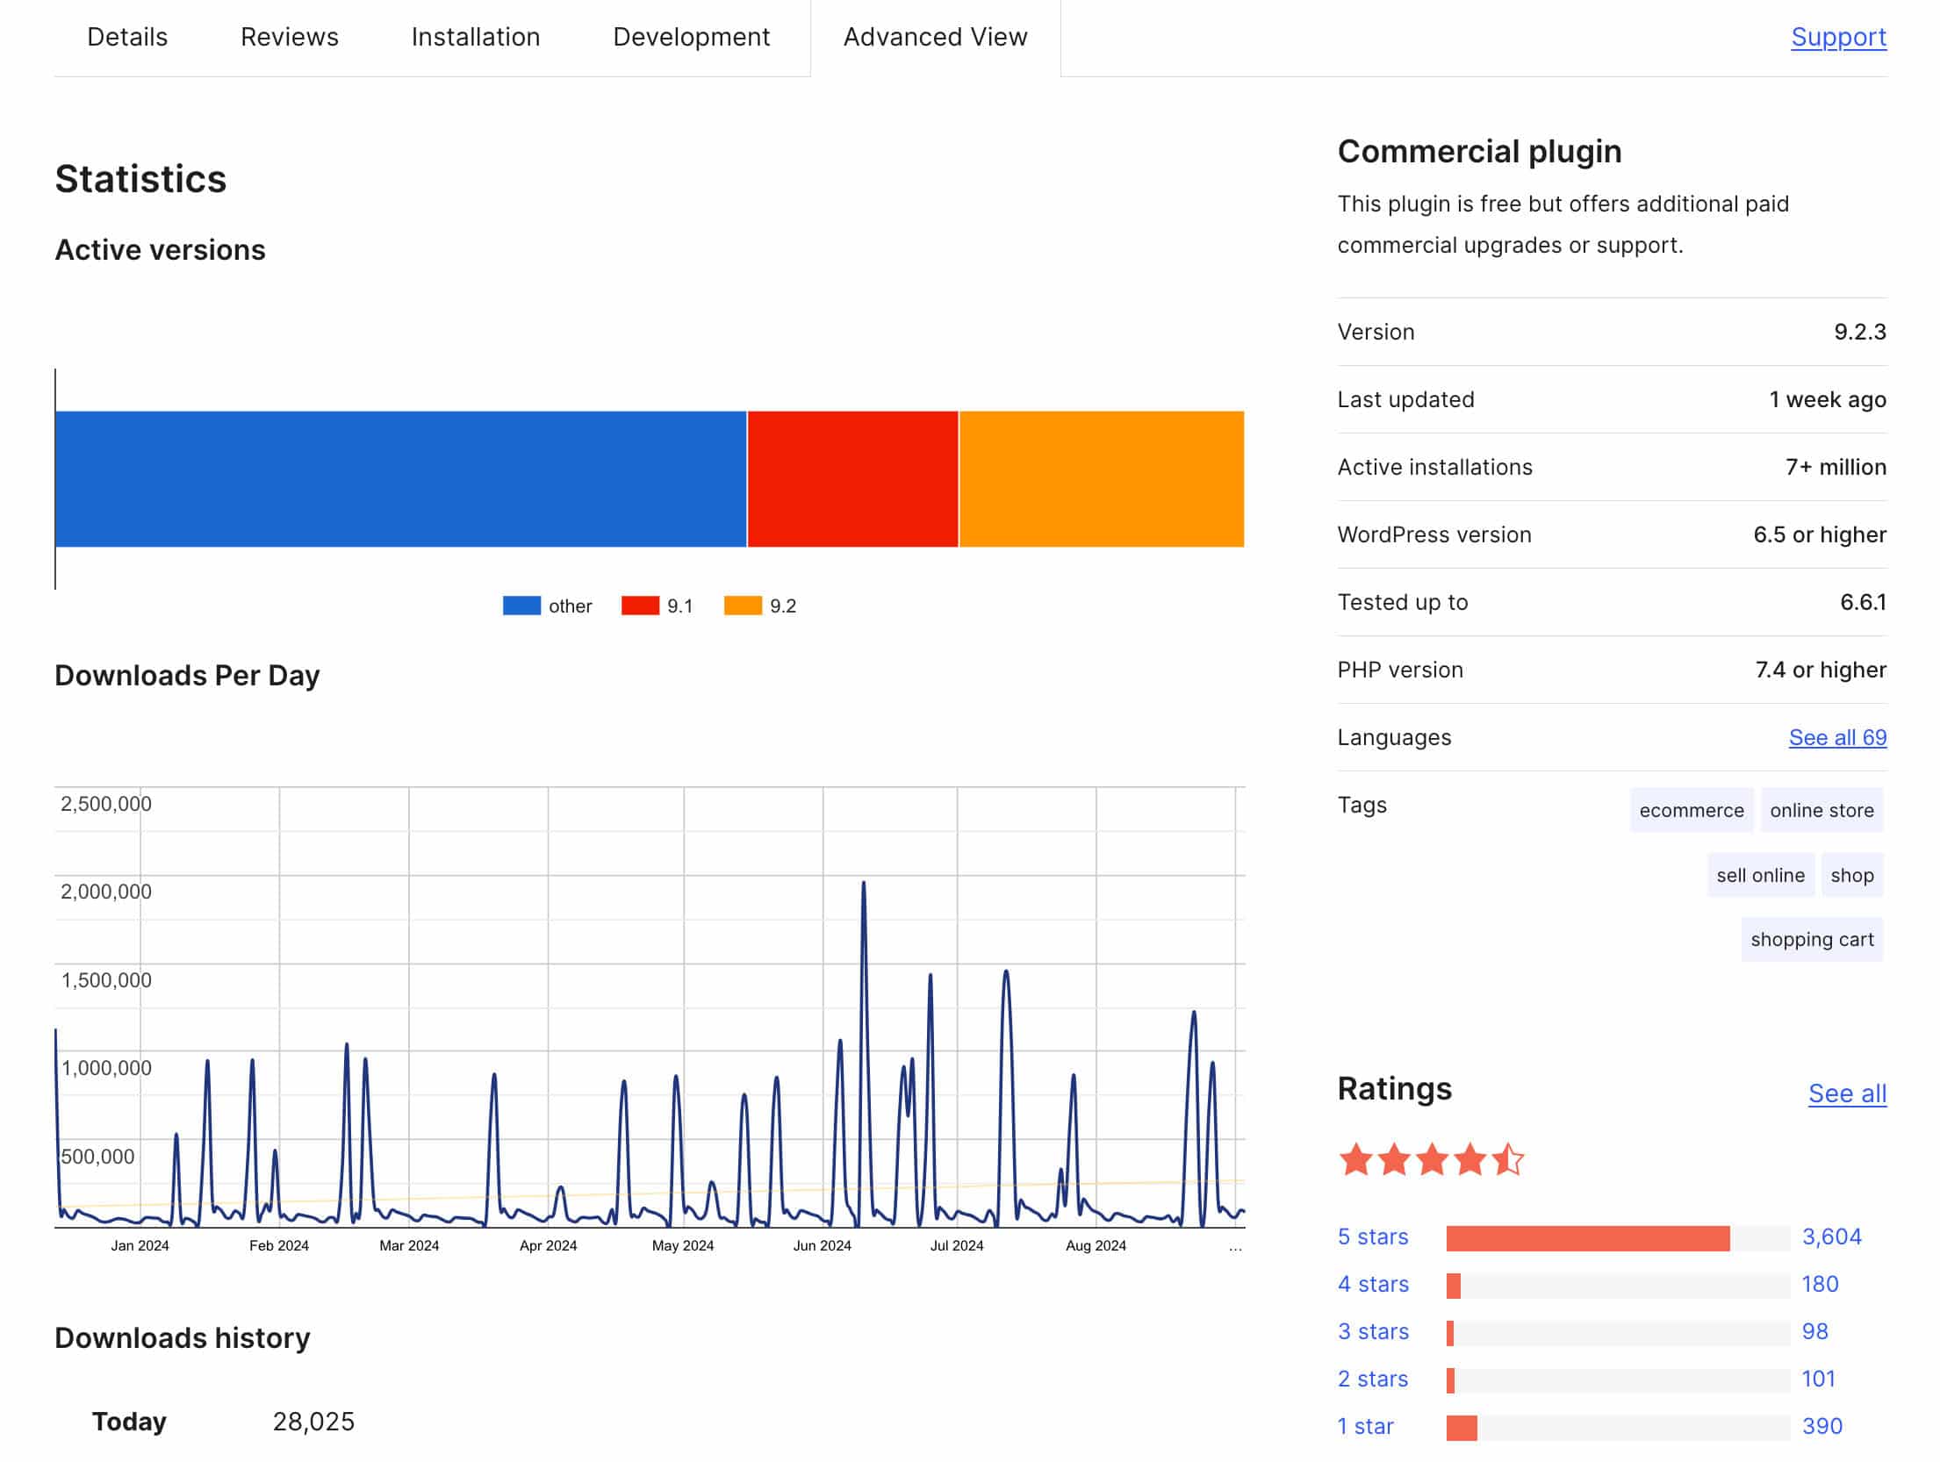Filter reviews by 1 star
1940x1462 pixels.
1364,1426
